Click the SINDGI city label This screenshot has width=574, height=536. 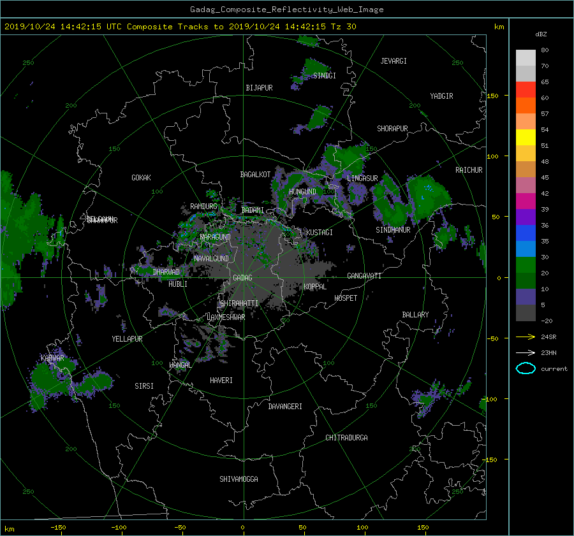(325, 76)
